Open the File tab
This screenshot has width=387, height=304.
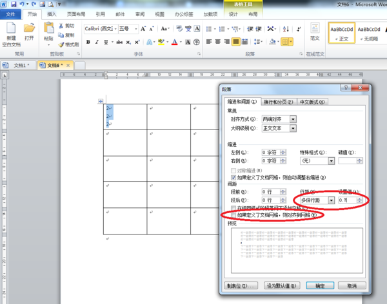10,14
